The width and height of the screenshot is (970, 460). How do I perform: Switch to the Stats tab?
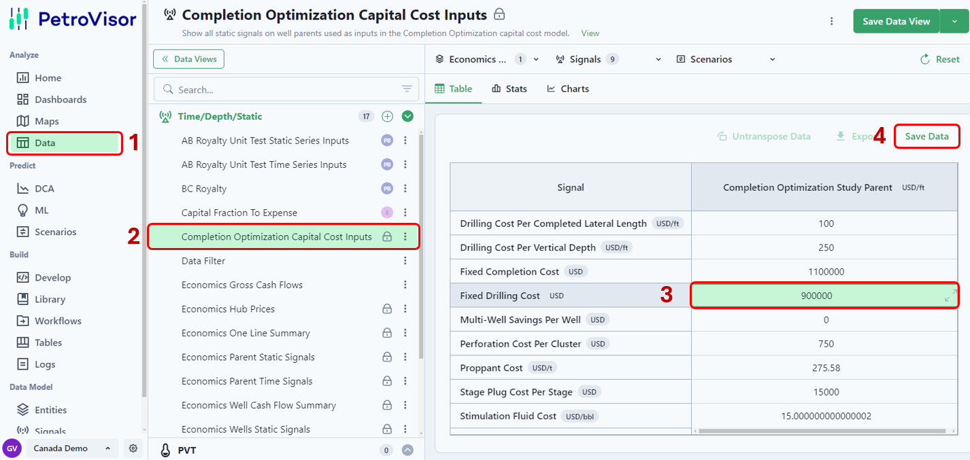click(509, 89)
